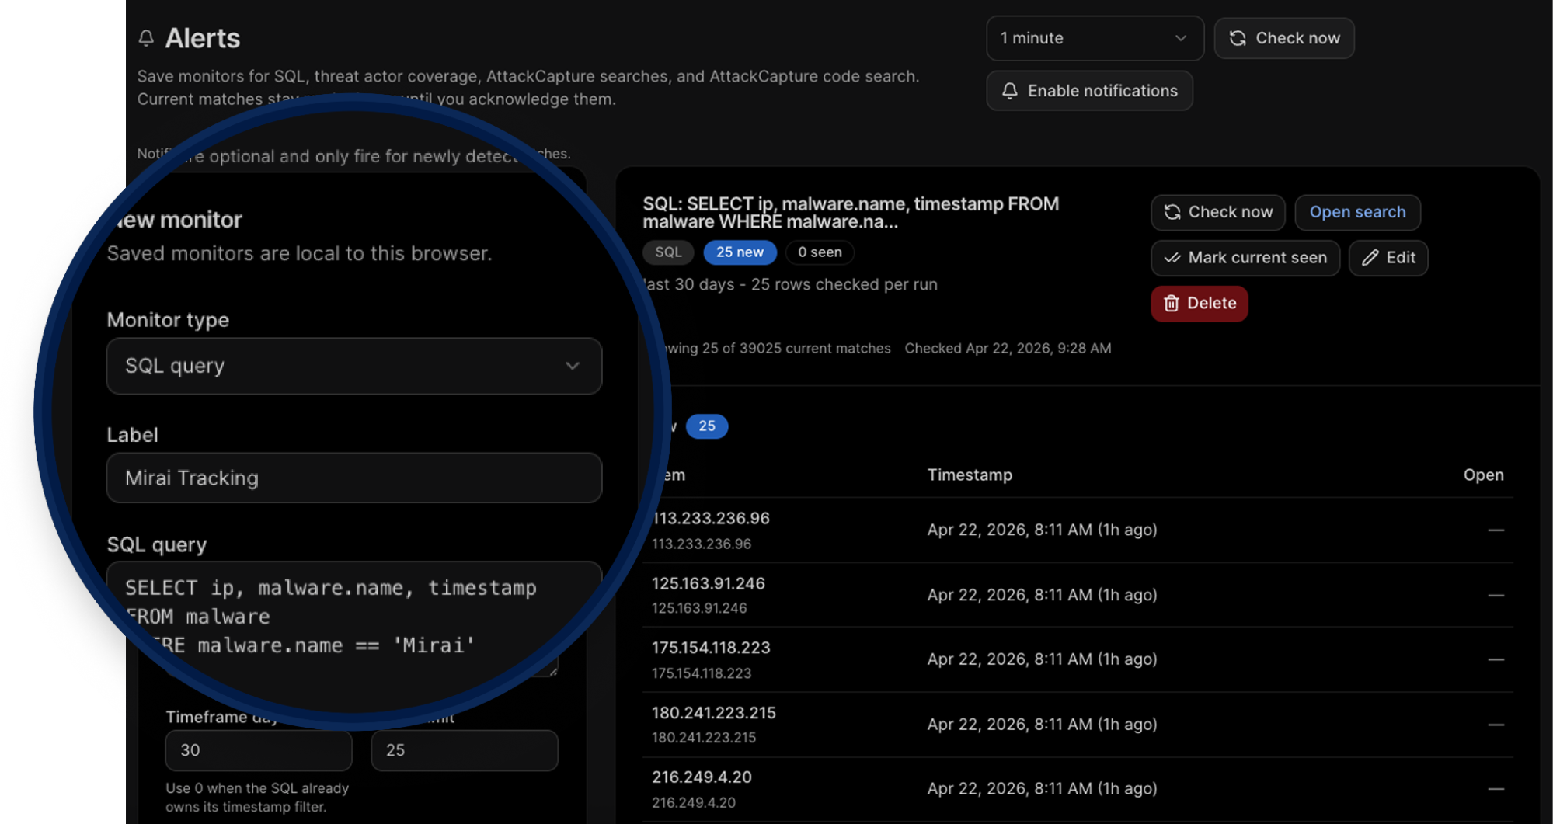This screenshot has height=824, width=1553.
Task: Click into the SQL query text area
Action: pyautogui.click(x=354, y=617)
